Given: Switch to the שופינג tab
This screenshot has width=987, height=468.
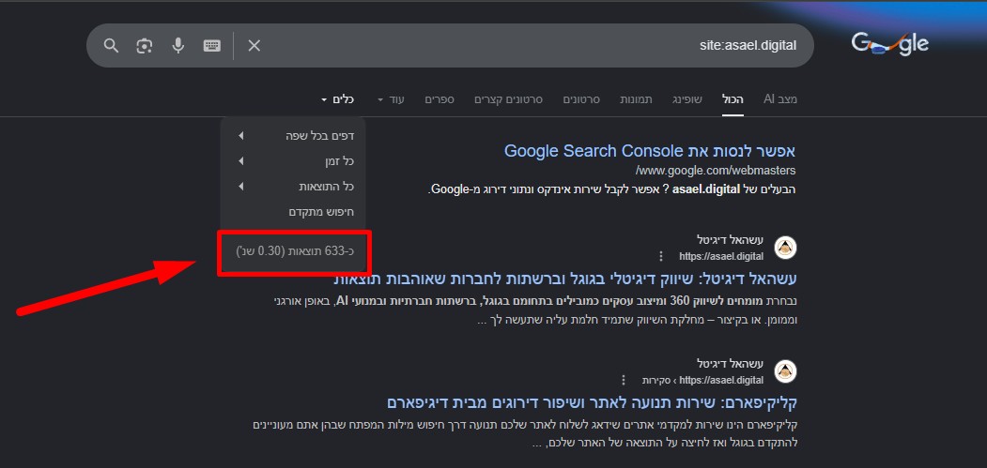Looking at the screenshot, I should click(686, 99).
